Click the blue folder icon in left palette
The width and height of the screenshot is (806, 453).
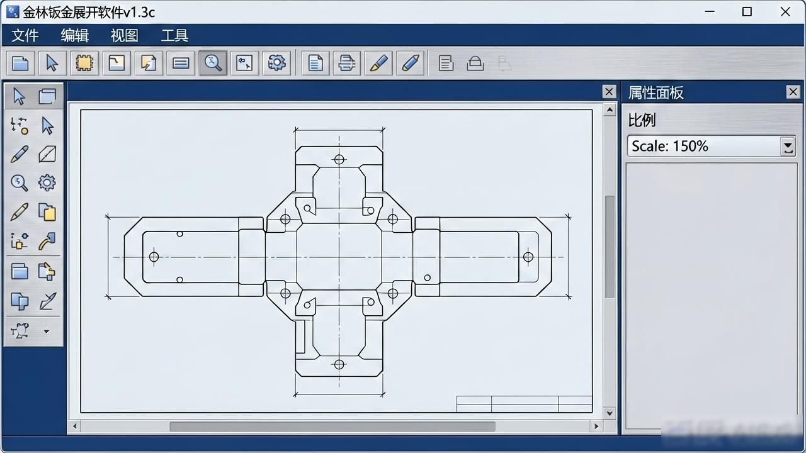(x=20, y=272)
